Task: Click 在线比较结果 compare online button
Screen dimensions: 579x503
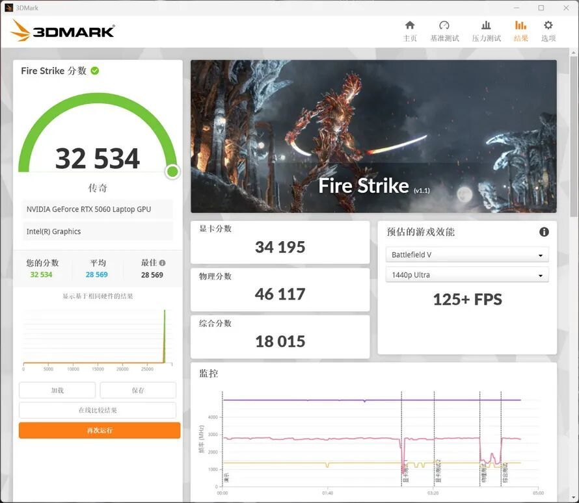Action: 98,410
